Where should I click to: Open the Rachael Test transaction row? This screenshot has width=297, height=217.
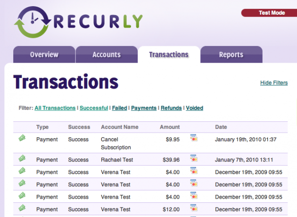tap(117, 160)
